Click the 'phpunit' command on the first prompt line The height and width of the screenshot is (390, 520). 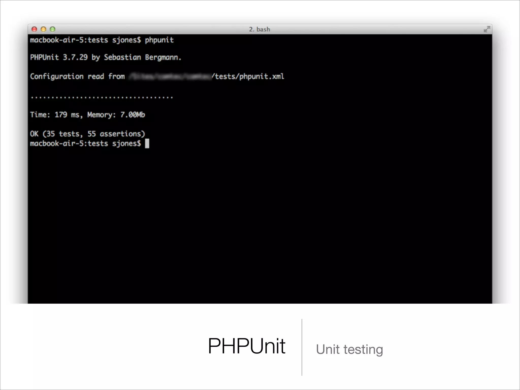coord(159,40)
